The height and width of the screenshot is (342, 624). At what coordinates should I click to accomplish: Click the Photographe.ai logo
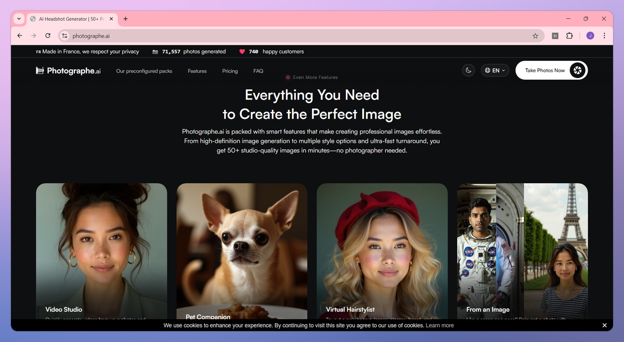coord(68,71)
